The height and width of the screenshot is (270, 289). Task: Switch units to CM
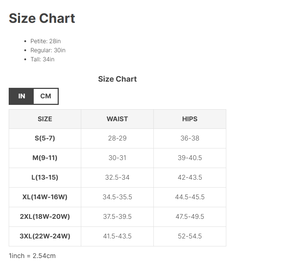(46, 96)
